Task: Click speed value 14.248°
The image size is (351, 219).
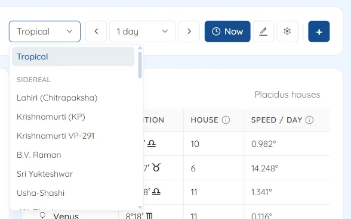Action: [264, 168]
